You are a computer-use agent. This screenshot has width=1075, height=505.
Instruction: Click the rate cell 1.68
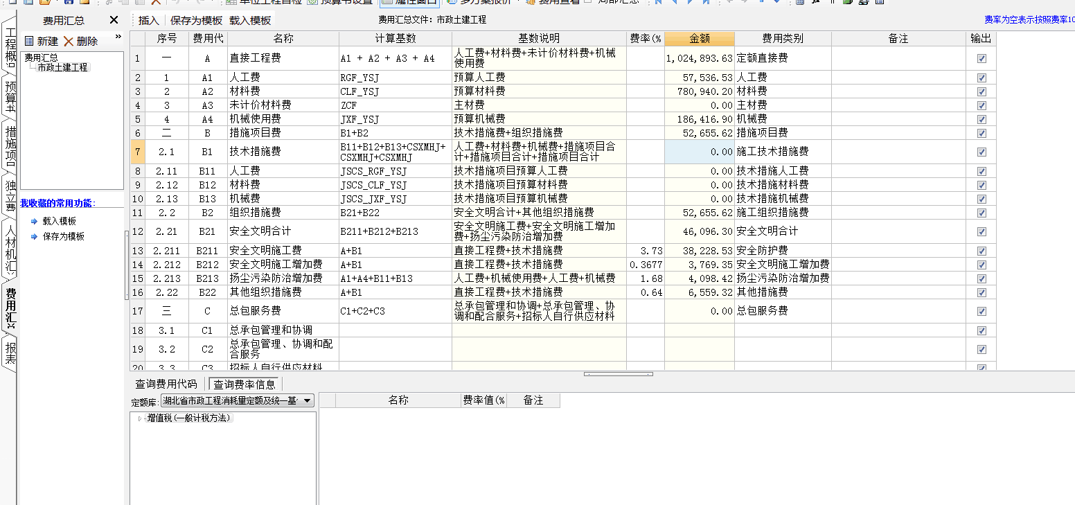point(646,278)
